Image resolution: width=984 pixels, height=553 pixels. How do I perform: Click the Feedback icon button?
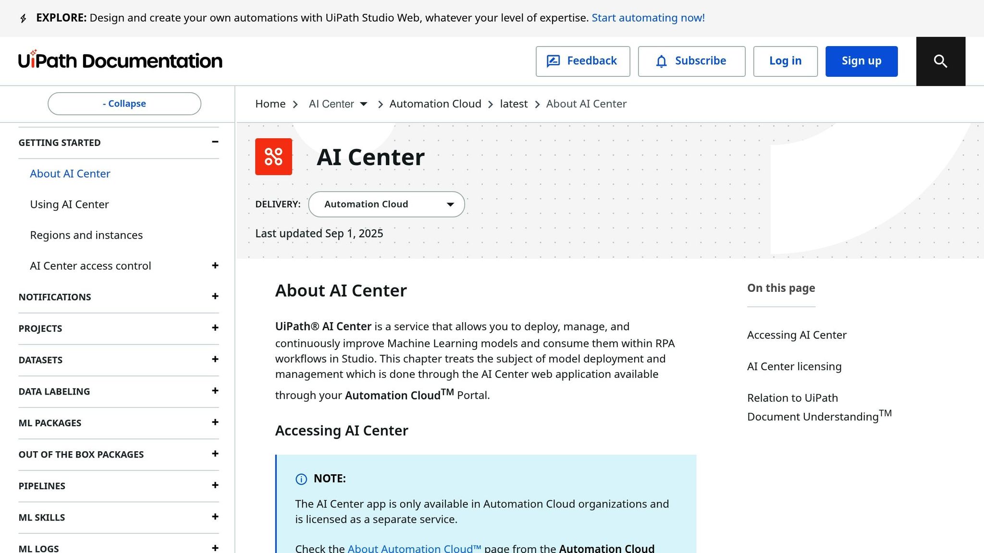554,61
